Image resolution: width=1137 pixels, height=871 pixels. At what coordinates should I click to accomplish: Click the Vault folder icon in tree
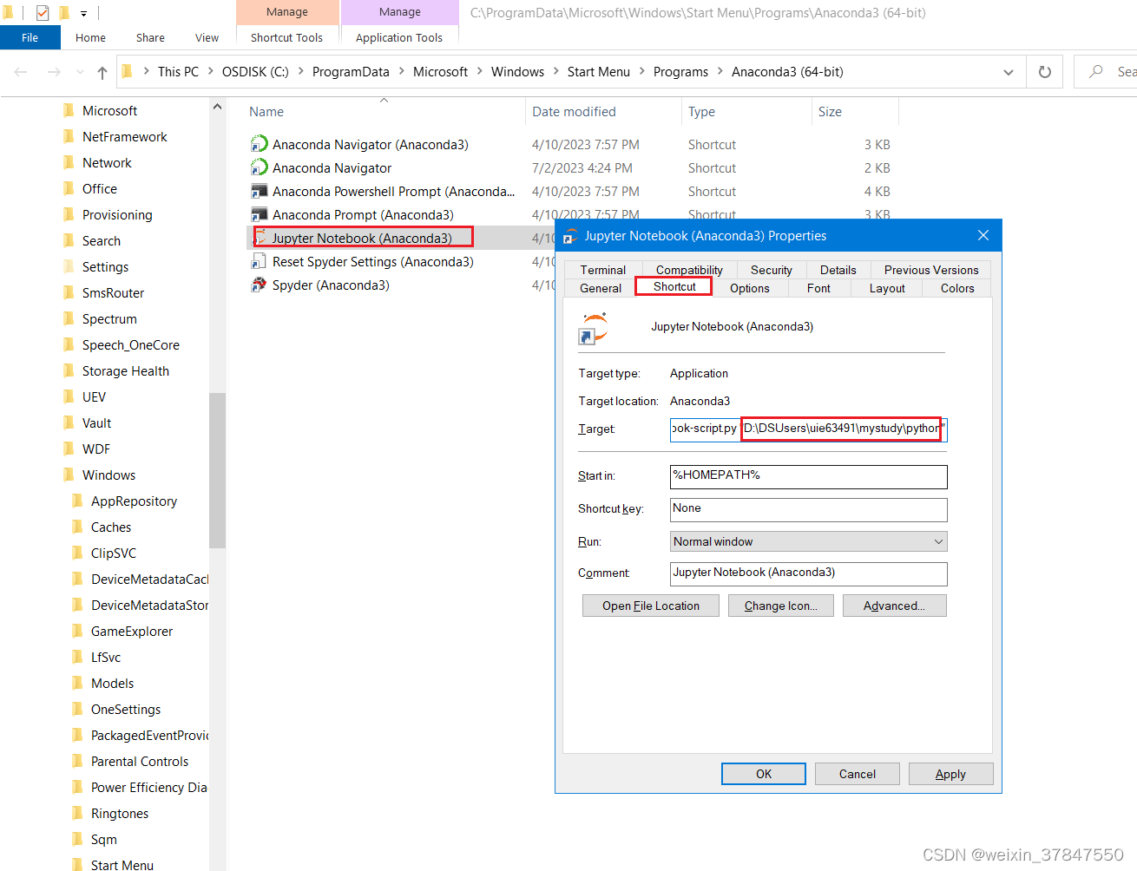69,422
